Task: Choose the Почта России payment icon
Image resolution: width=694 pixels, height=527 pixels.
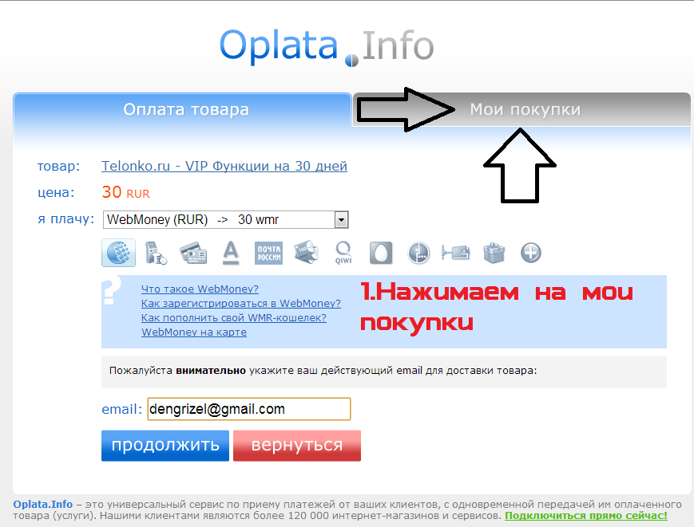Action: click(268, 253)
